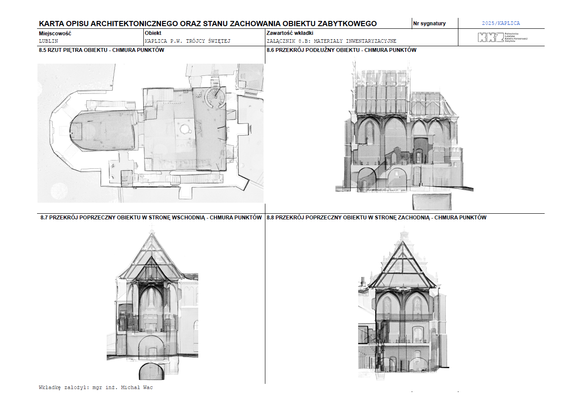This screenshot has height=410, width=583.
Task: Select the signature number 2025/KAPLICA
Action: [501, 23]
